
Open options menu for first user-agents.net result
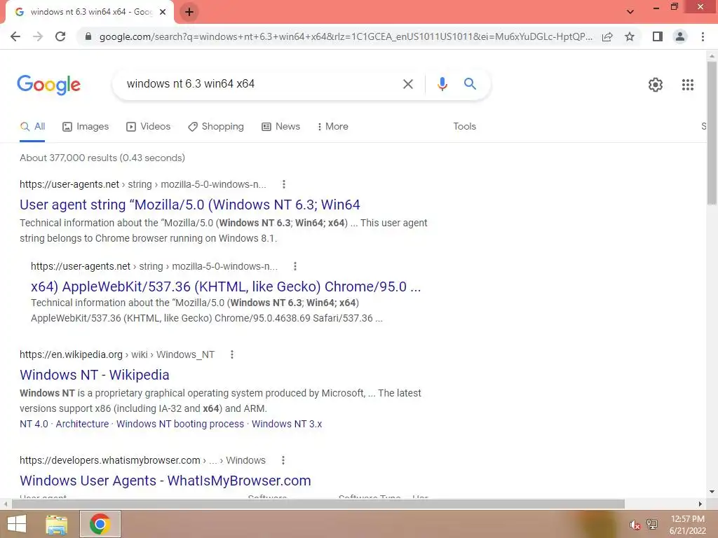284,184
